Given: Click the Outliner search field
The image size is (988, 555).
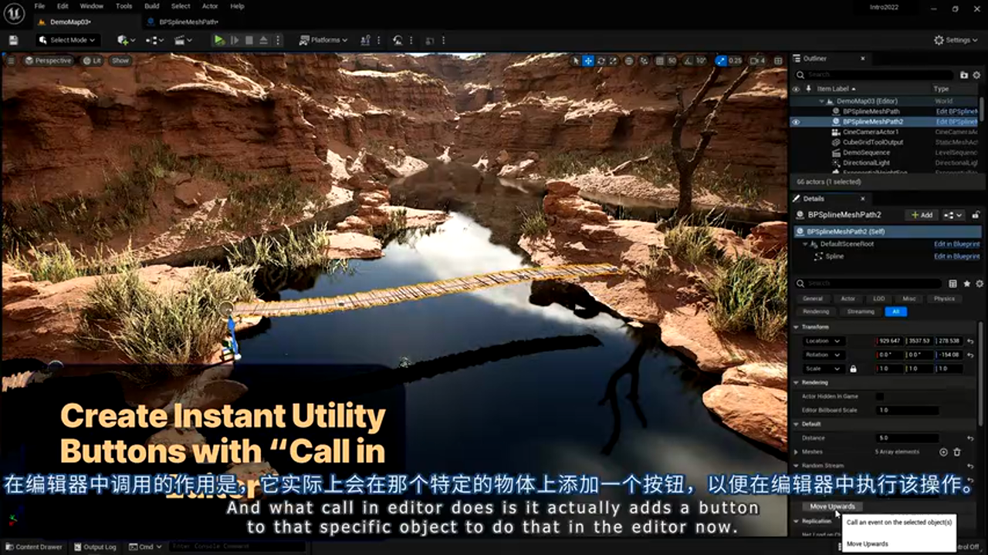Looking at the screenshot, I should pyautogui.click(x=876, y=75).
